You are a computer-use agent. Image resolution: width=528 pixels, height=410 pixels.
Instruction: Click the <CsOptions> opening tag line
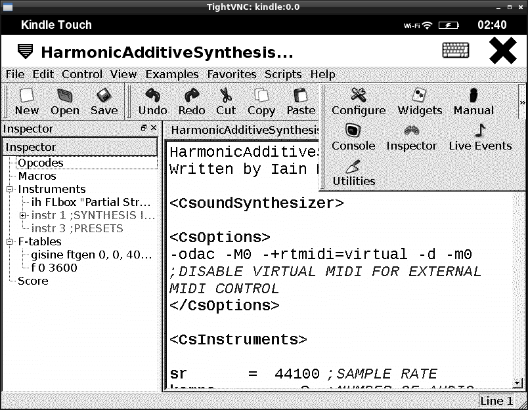coord(220,237)
